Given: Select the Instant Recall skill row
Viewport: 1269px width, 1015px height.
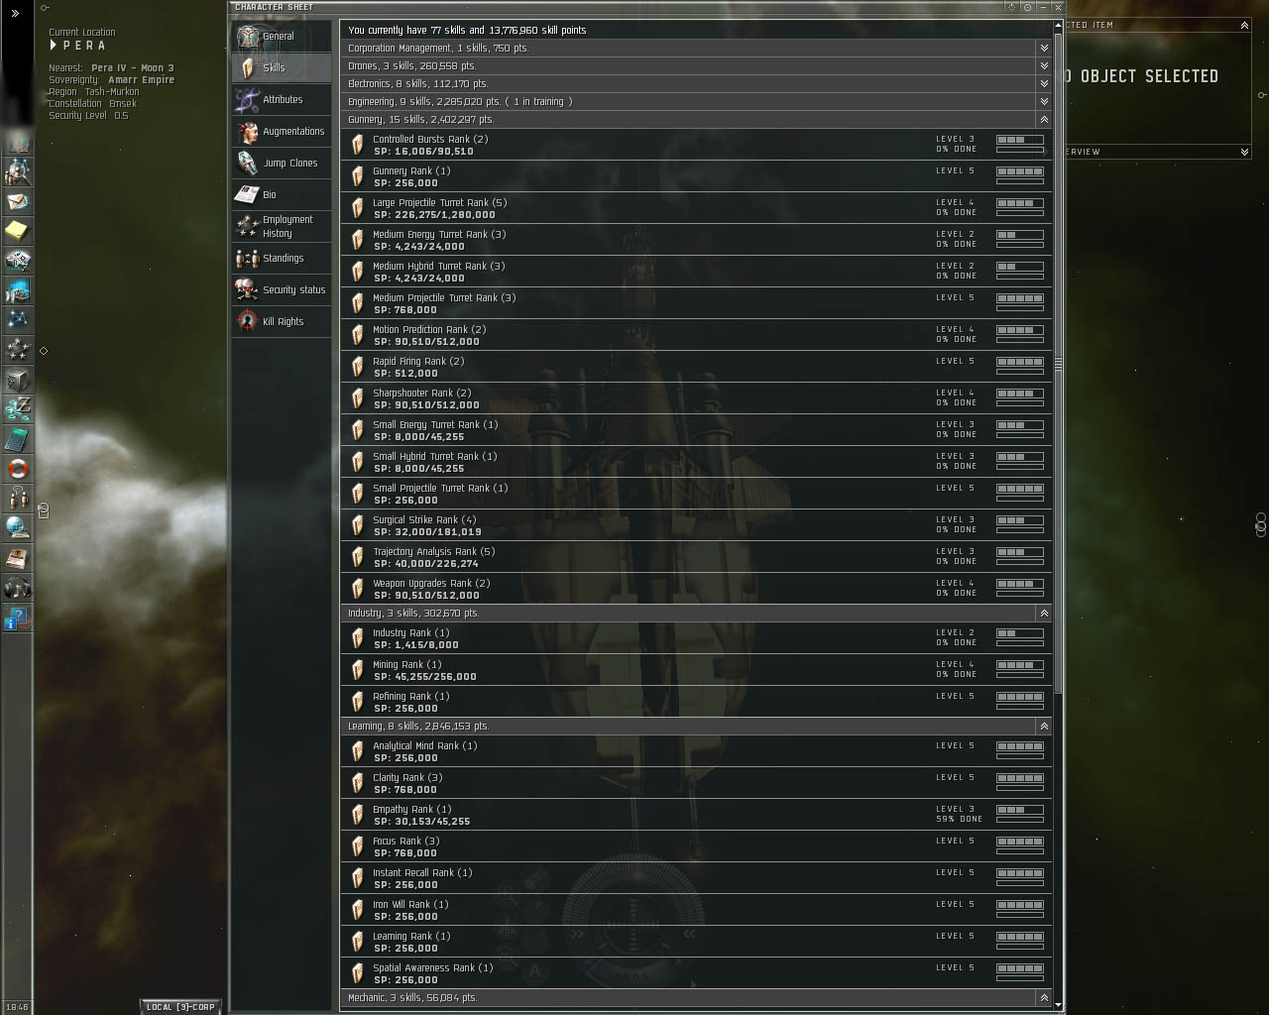Looking at the screenshot, I should click(x=696, y=878).
